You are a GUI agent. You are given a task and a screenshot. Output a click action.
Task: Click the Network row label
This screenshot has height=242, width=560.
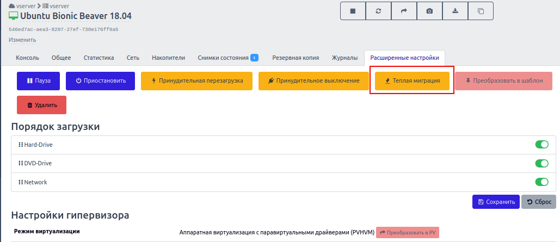[x=35, y=182]
